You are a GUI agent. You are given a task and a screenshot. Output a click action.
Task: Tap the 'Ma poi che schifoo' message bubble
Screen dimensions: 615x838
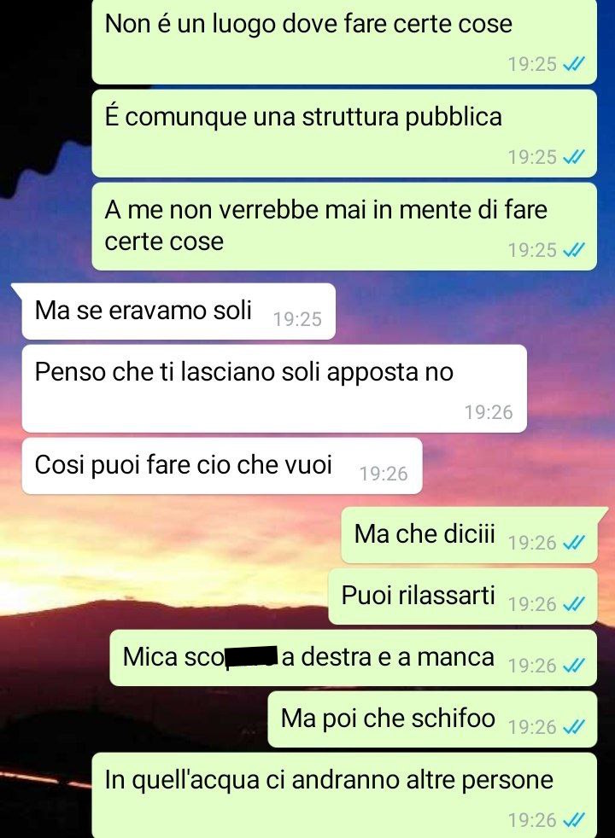(x=432, y=719)
